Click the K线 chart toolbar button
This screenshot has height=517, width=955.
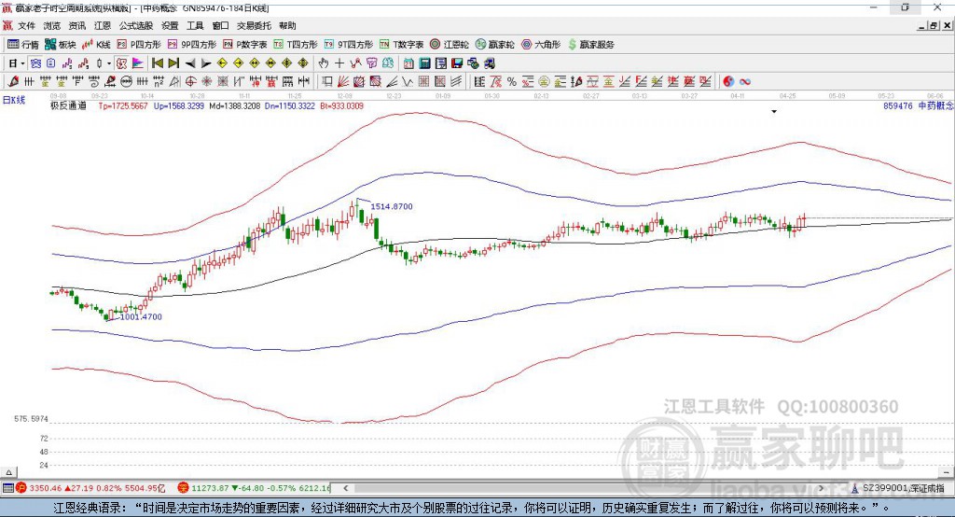tap(97, 44)
